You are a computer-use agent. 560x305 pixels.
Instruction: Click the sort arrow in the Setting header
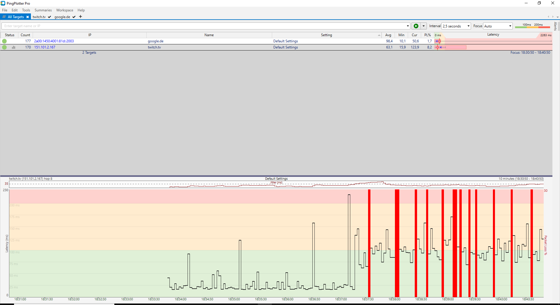click(379, 35)
